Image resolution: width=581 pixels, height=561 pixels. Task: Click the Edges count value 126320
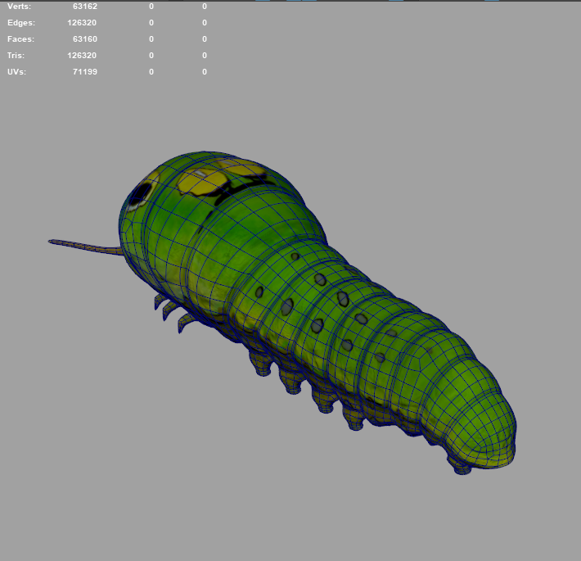pos(82,23)
